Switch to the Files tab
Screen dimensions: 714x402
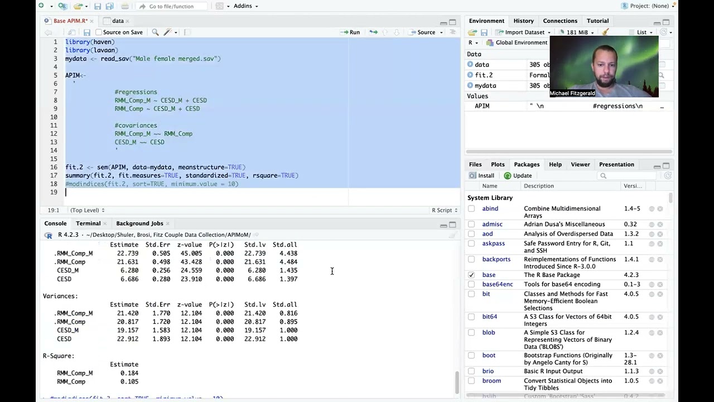475,165
